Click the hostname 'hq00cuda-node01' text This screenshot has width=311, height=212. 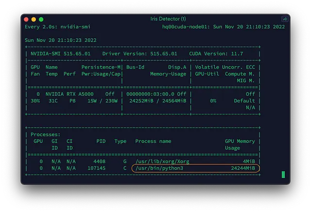tap(185, 27)
